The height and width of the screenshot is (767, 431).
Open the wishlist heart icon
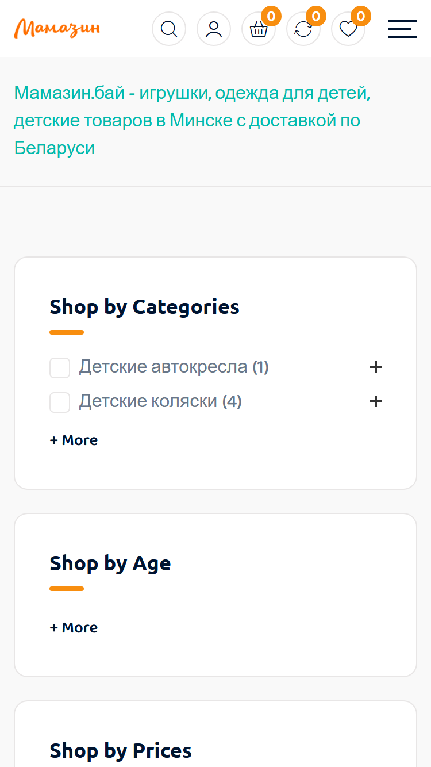point(348,29)
